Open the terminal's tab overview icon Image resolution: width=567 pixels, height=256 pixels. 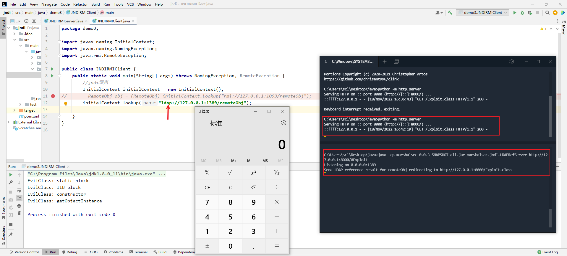[x=396, y=62]
